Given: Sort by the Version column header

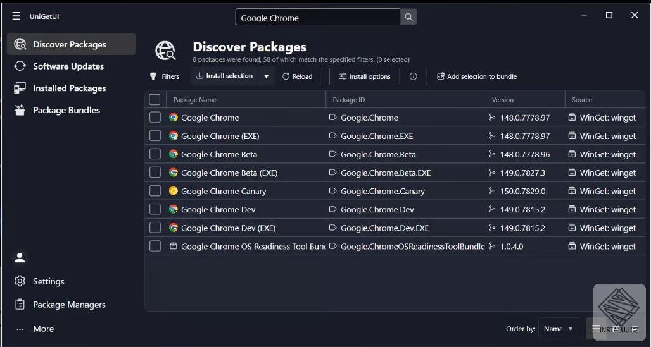Looking at the screenshot, I should (x=525, y=99).
